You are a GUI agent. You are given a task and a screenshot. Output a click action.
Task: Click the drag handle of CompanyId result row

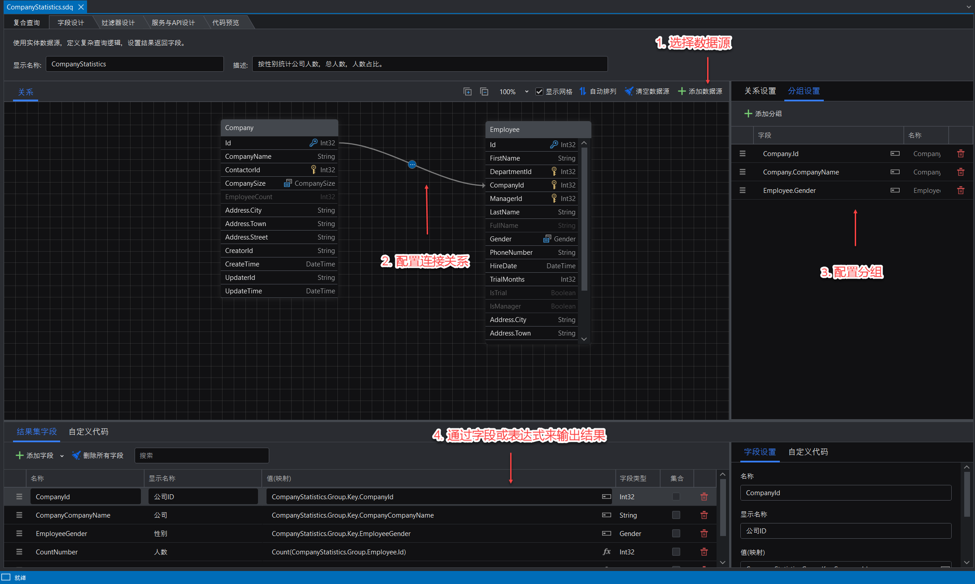(19, 497)
